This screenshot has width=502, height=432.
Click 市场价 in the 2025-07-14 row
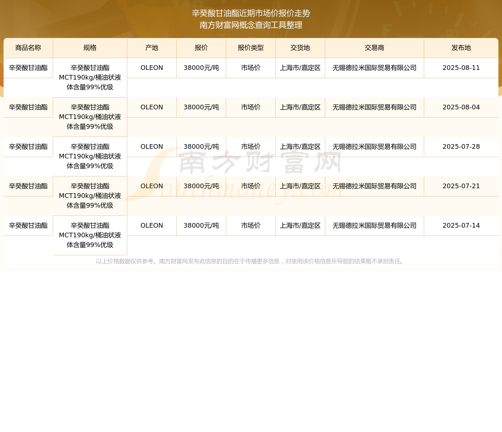coord(251,226)
